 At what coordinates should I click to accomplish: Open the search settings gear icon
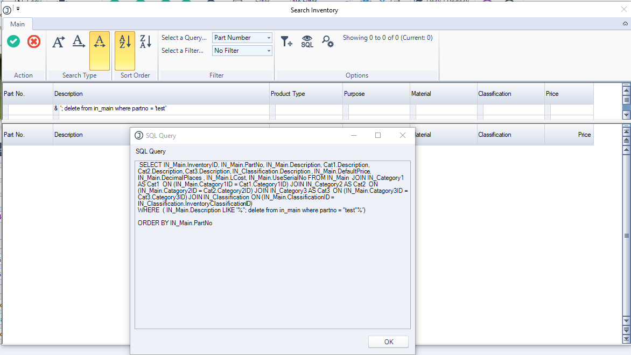(327, 41)
